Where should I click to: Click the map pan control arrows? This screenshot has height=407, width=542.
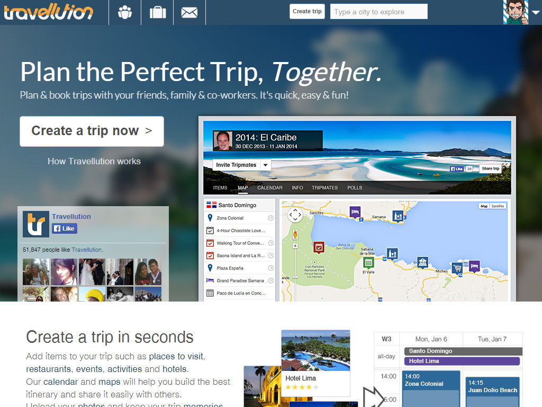[295, 215]
